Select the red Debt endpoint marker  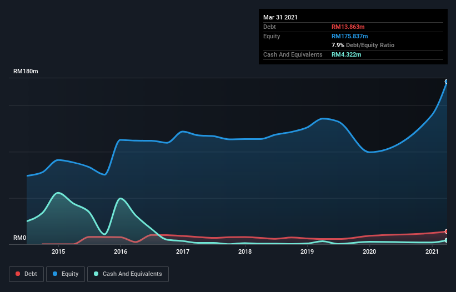point(447,231)
